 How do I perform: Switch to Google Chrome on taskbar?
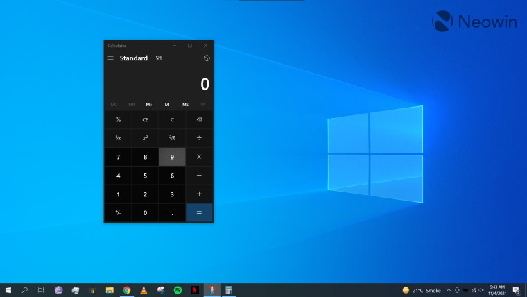point(127,290)
